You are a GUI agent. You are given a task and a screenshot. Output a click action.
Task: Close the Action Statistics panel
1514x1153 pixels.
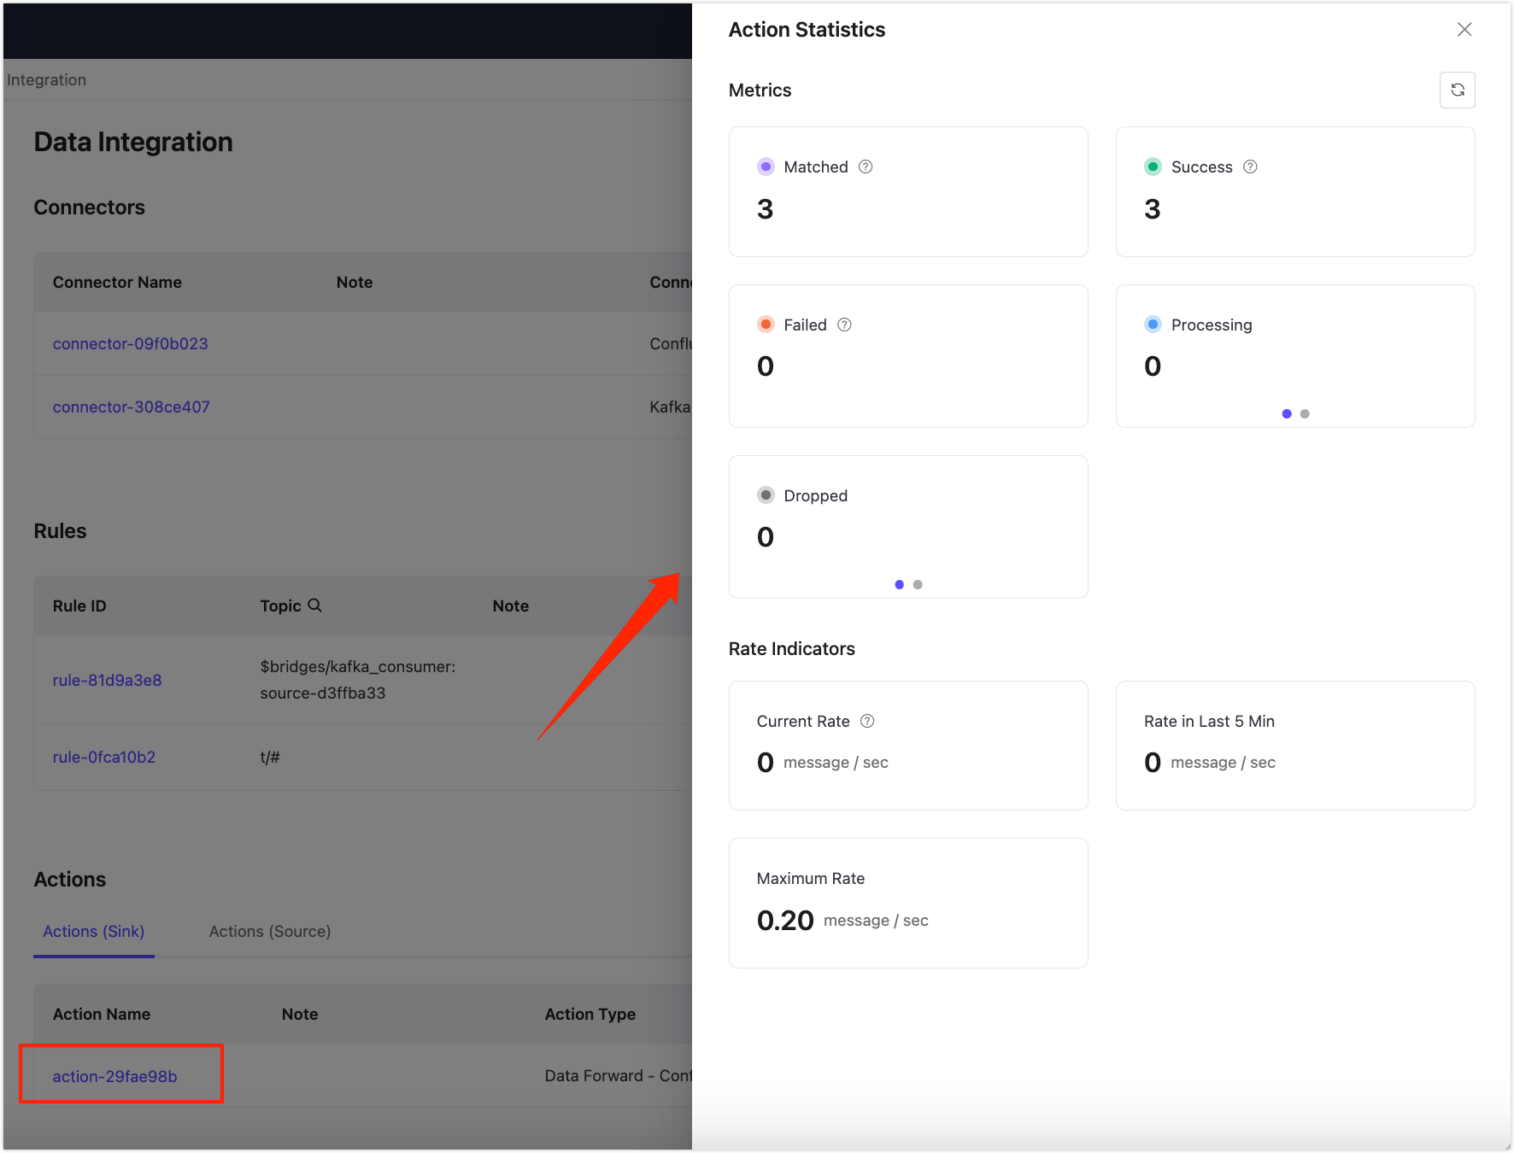[x=1464, y=30]
